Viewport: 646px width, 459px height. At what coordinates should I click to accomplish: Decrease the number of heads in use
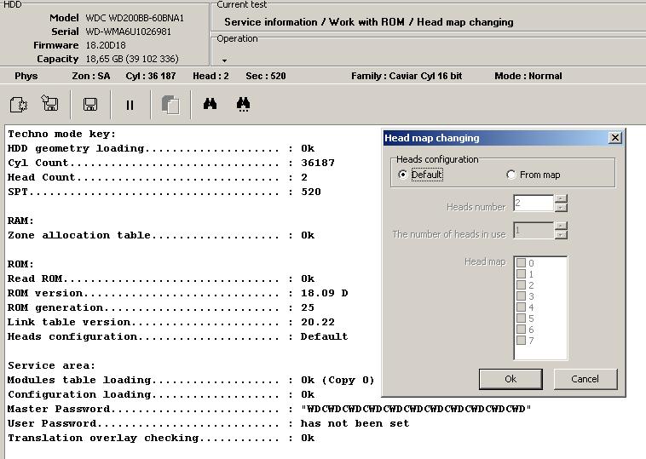(560, 235)
